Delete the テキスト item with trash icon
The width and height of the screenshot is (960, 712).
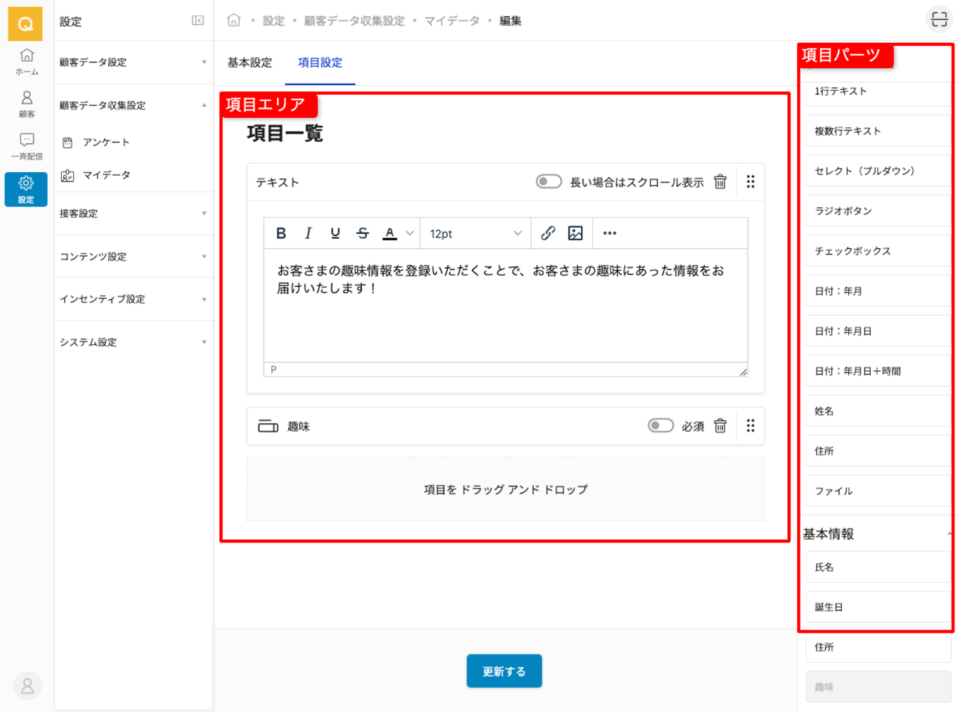click(720, 182)
